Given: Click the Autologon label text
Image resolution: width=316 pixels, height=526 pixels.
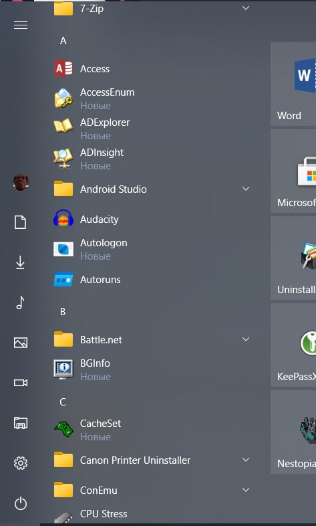Looking at the screenshot, I should pyautogui.click(x=104, y=243).
